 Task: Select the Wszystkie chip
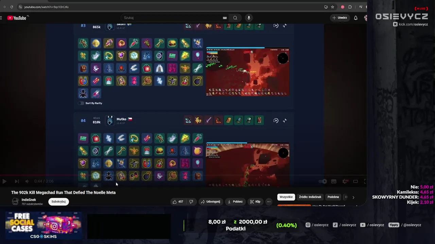pos(286,197)
